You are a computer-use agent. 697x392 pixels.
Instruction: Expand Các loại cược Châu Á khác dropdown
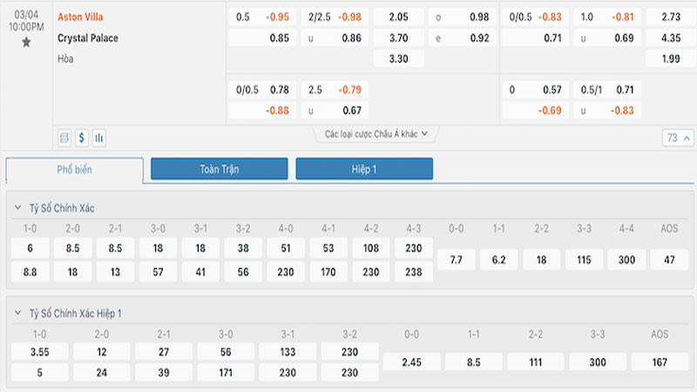tap(376, 134)
